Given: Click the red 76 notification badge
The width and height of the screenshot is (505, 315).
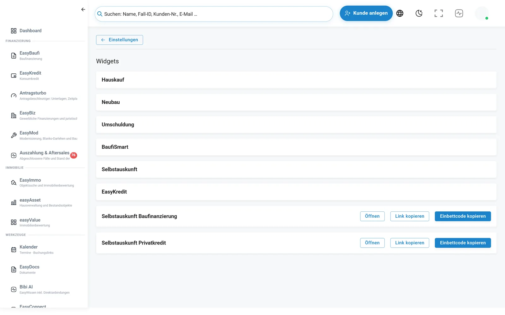Looking at the screenshot, I should click(x=74, y=155).
